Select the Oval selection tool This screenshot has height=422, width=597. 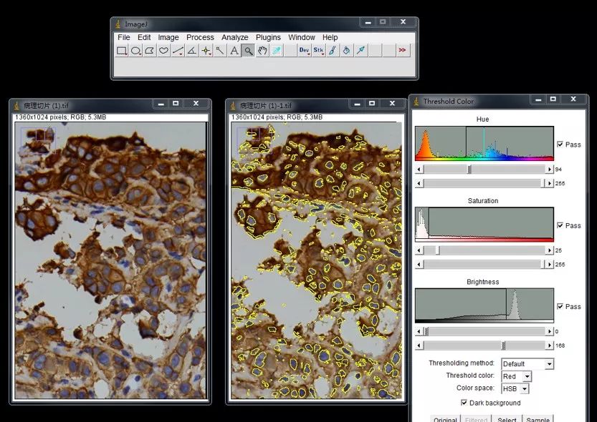135,51
